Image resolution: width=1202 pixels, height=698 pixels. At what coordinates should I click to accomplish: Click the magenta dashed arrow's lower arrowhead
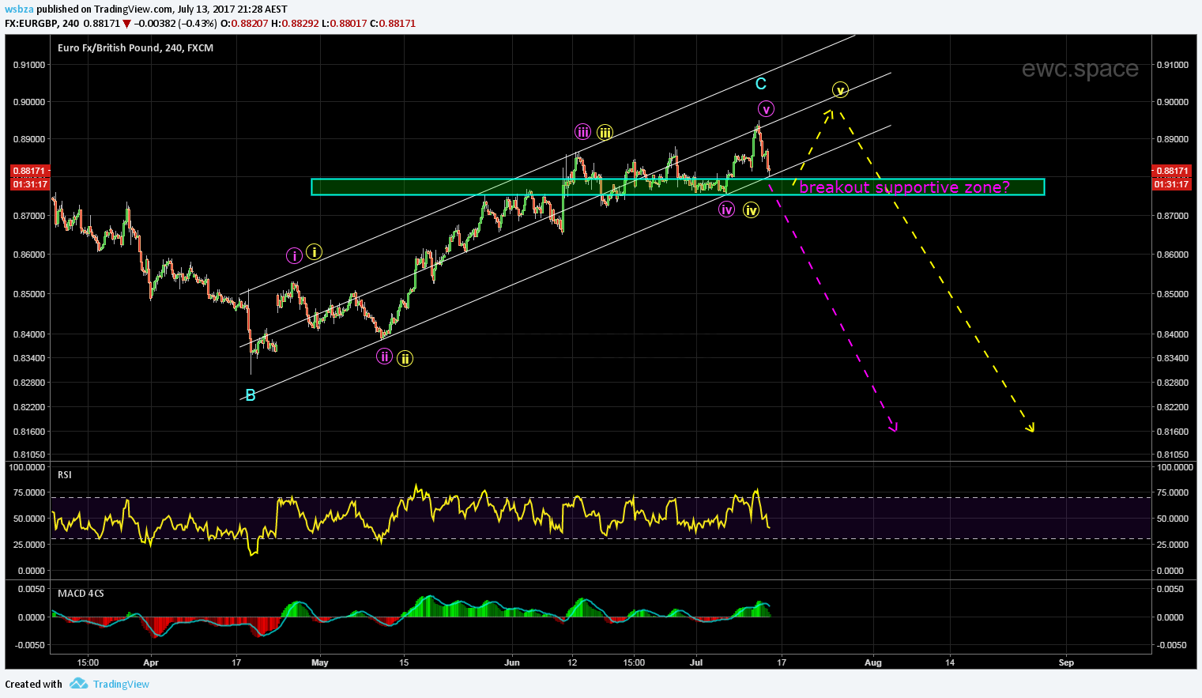point(895,428)
